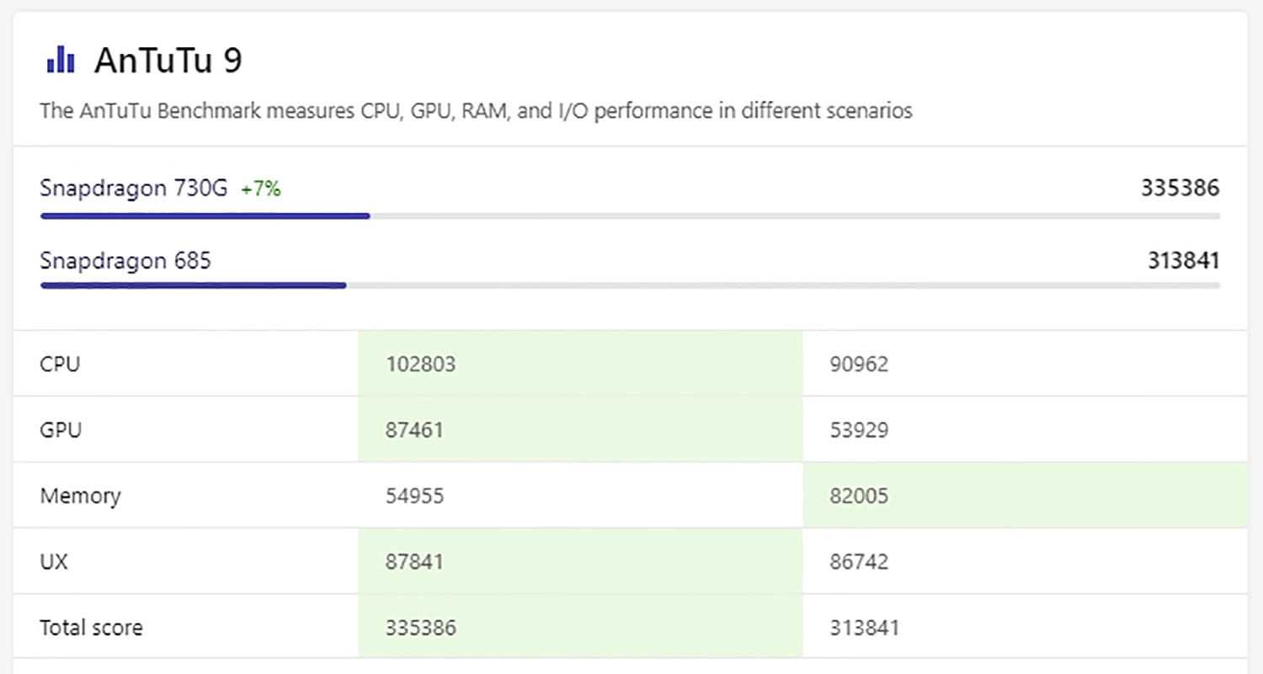Click 335386 in Total score row
Image resolution: width=1263 pixels, height=674 pixels.
[421, 627]
